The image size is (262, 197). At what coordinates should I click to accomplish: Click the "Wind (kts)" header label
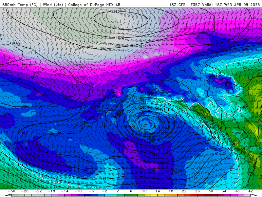click(53, 5)
